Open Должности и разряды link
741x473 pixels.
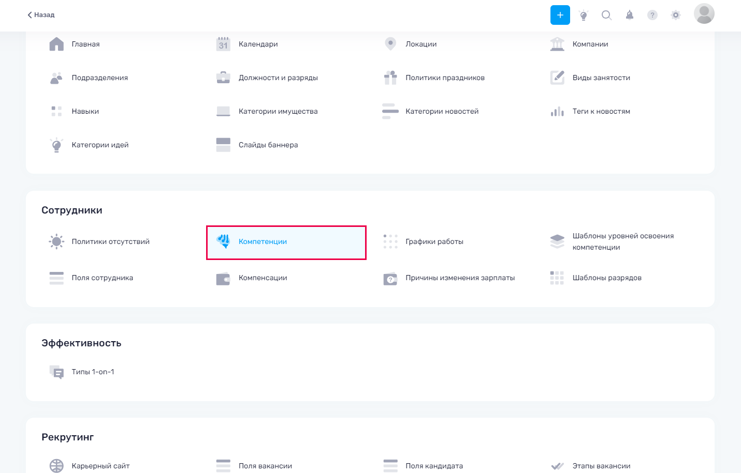click(x=278, y=78)
